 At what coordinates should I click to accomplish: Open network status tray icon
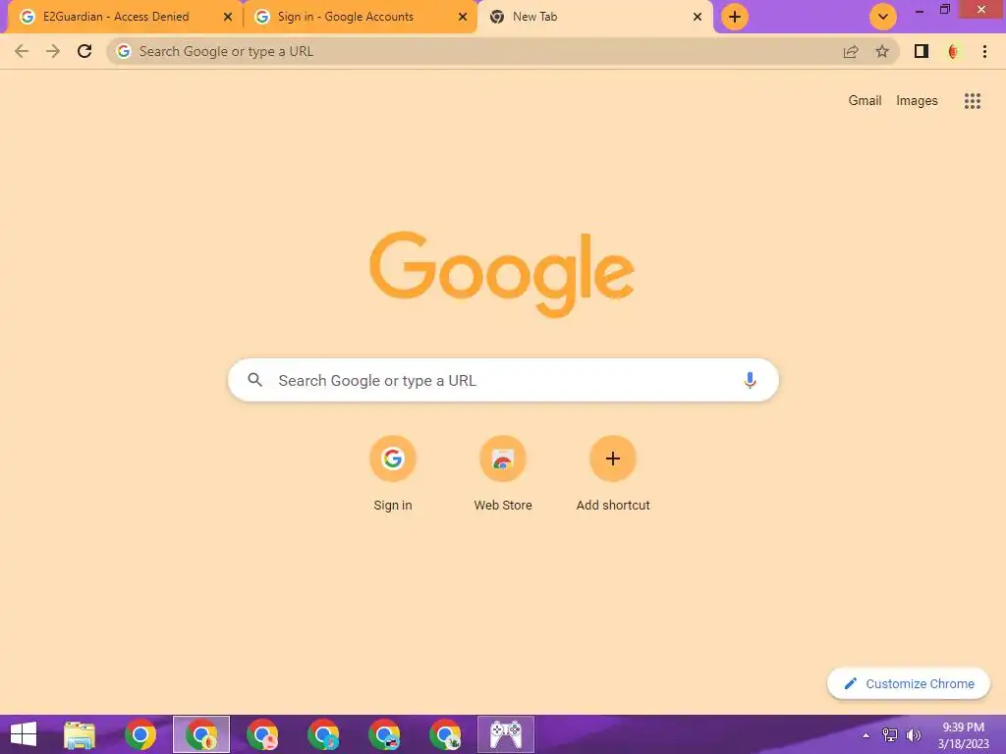(890, 735)
